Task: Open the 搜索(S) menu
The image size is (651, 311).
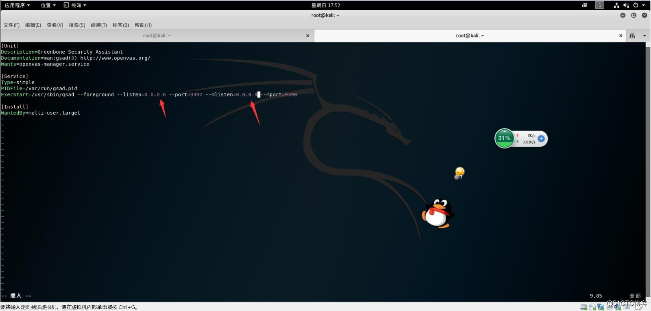Action: pos(77,25)
